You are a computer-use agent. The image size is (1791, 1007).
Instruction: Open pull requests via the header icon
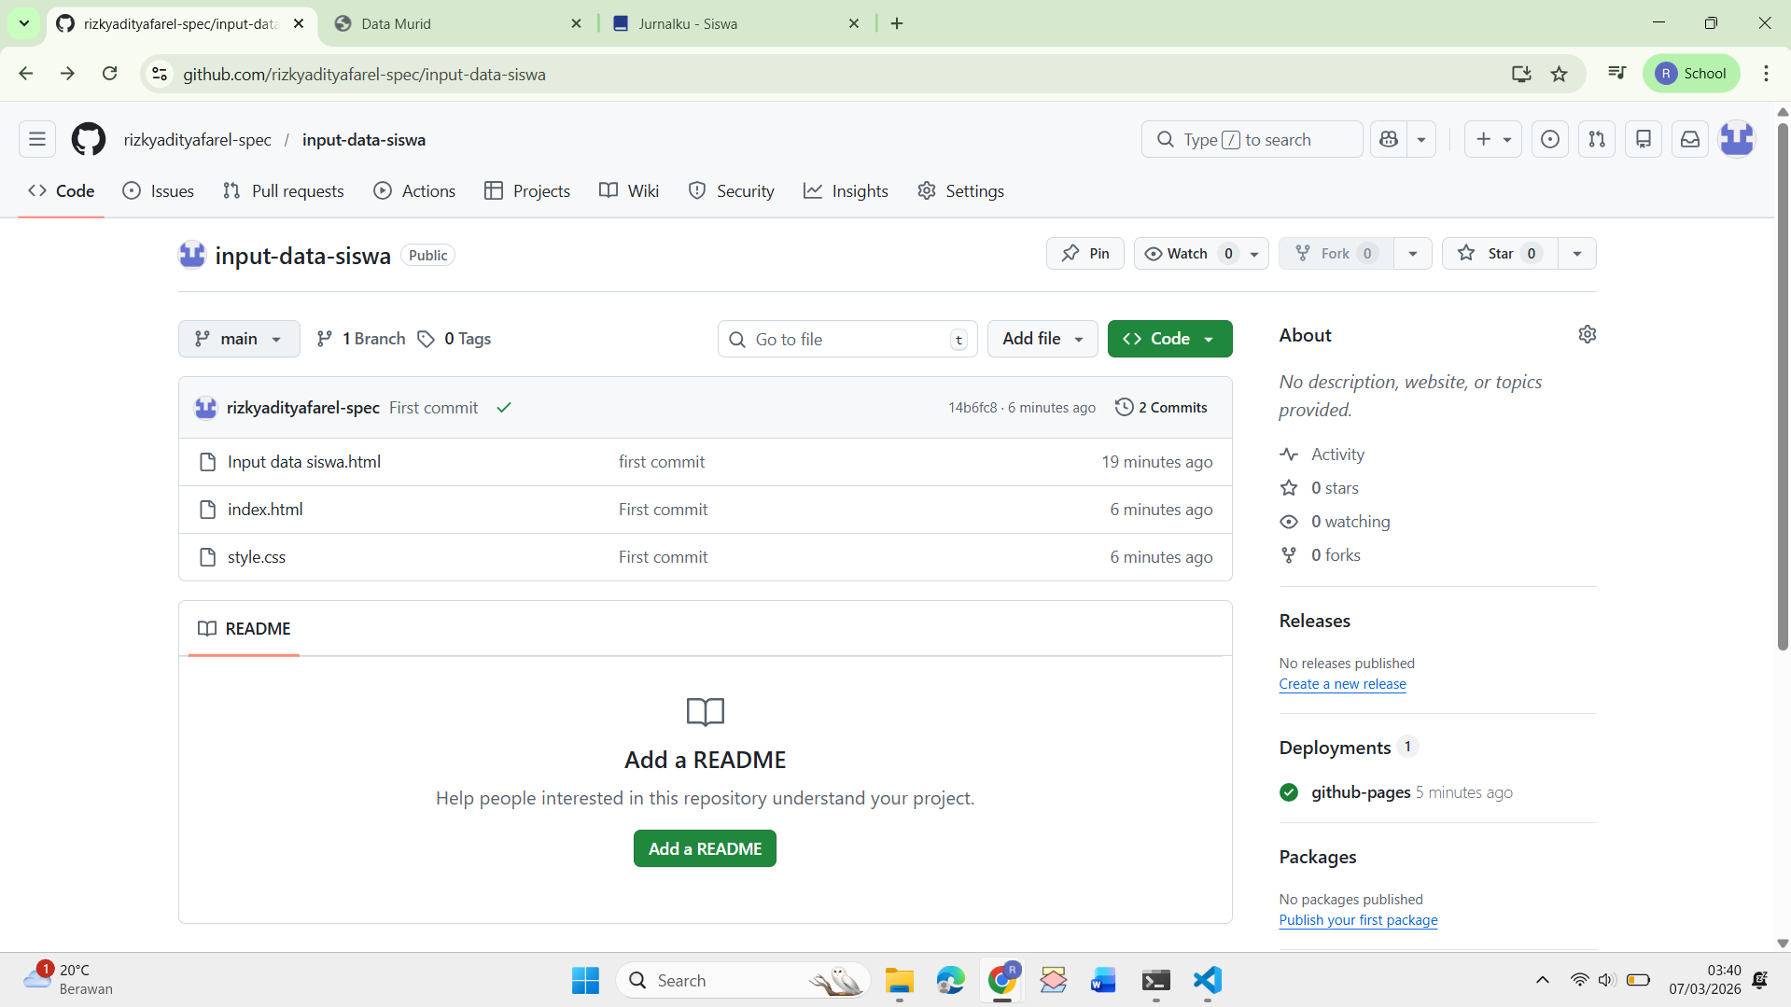1596,138
